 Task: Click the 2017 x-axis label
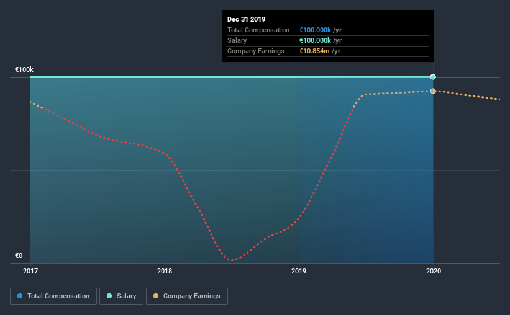coord(30,271)
